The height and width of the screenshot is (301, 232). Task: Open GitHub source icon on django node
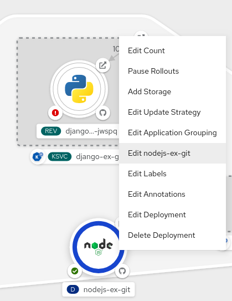[x=103, y=113]
